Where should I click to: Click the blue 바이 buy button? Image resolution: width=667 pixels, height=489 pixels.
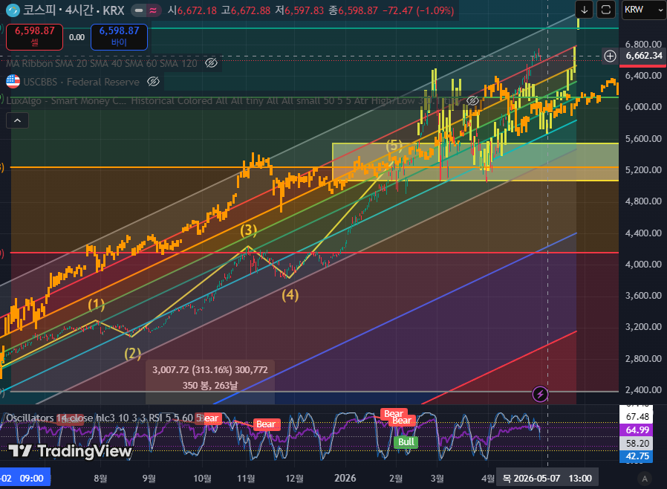pyautogui.click(x=119, y=36)
